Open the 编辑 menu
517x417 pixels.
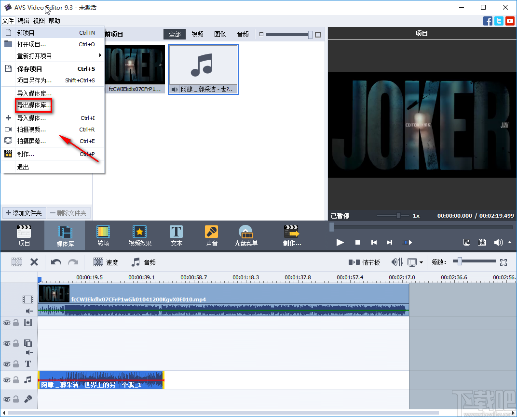coord(23,20)
